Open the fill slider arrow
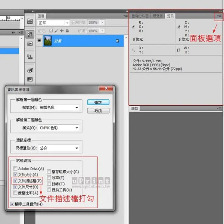 [102, 31]
